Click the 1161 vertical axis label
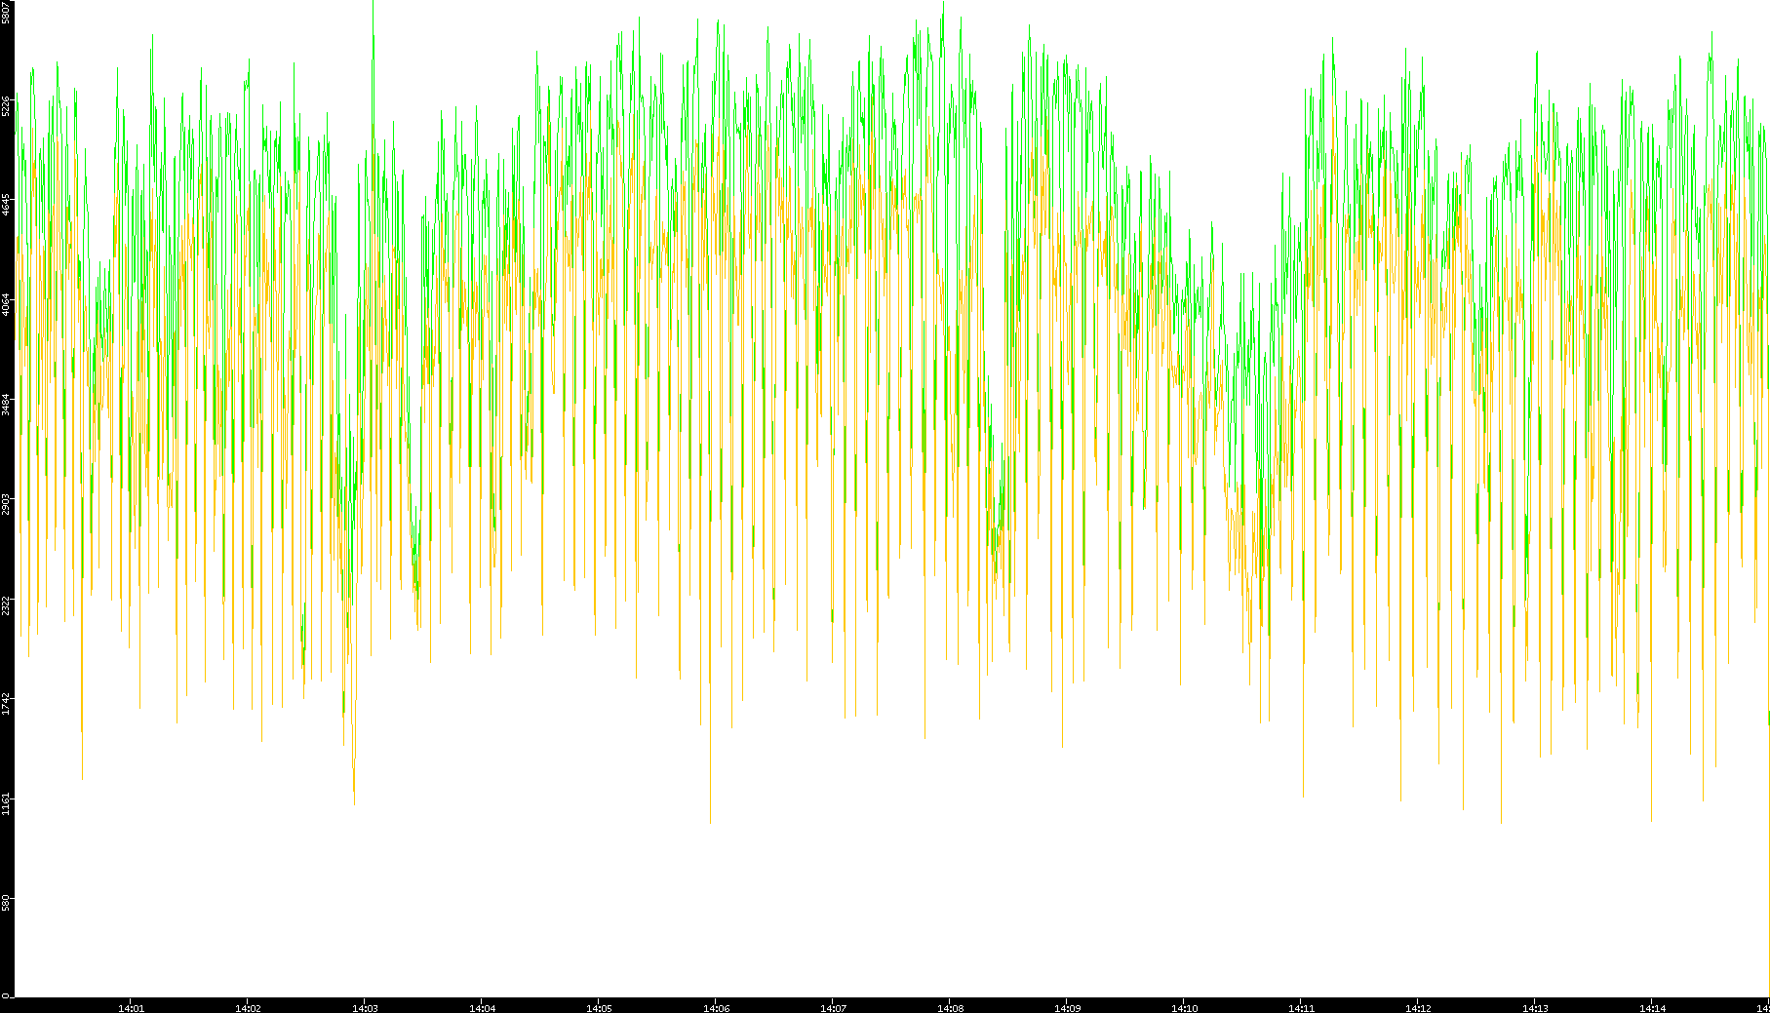Image resolution: width=1770 pixels, height=1013 pixels. [x=7, y=803]
